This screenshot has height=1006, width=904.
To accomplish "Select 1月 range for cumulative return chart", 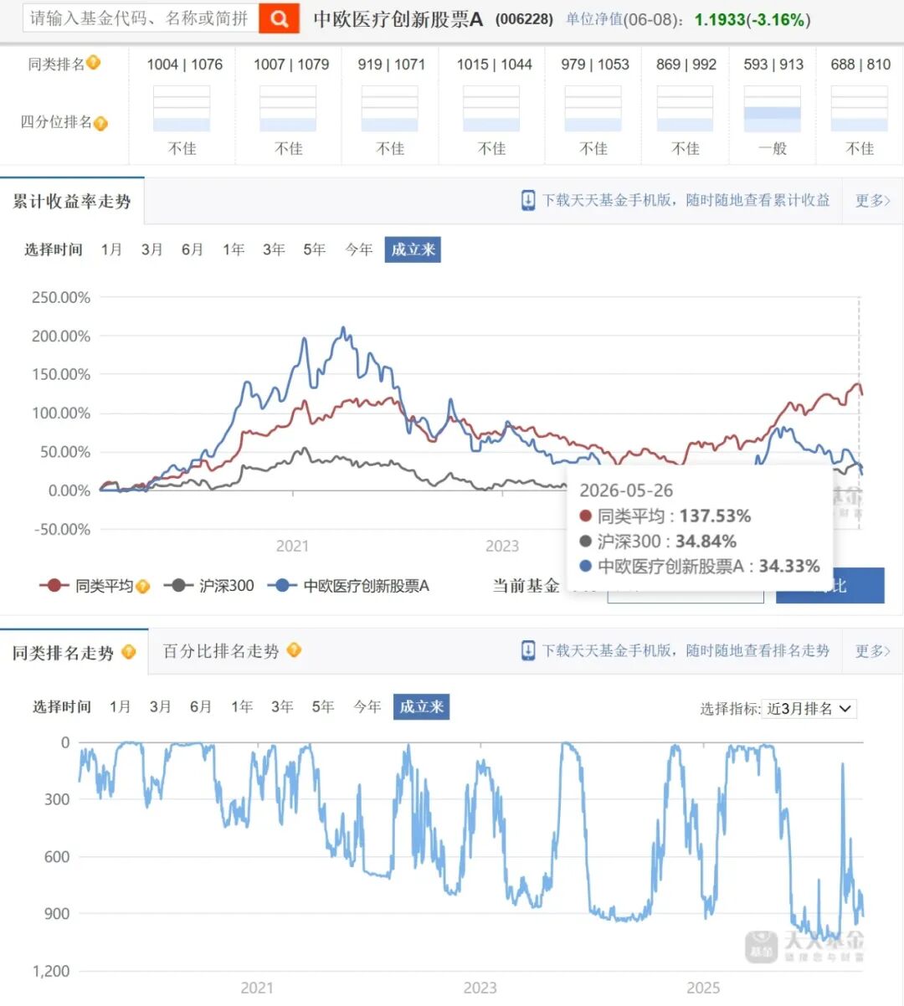I will point(111,249).
